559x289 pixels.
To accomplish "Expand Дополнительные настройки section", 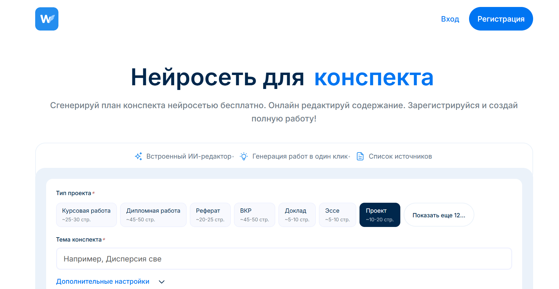I will click(x=103, y=281).
